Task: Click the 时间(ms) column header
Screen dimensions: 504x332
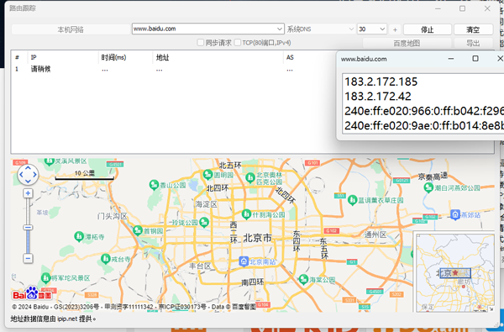Action: (x=125, y=57)
